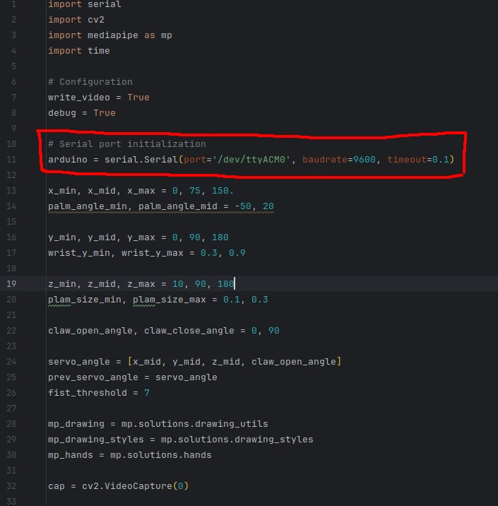
Task: Click the '# Configuration' comment
Action: 90,82
